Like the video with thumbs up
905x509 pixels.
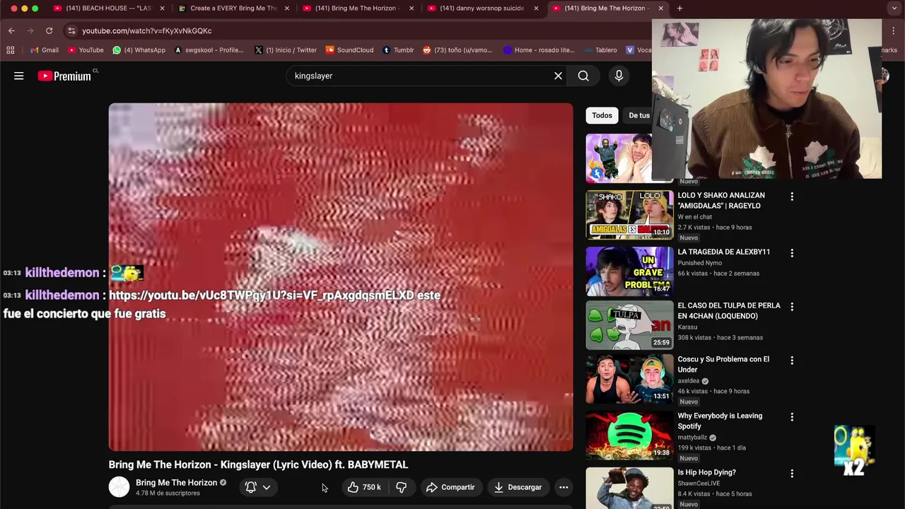(363, 487)
